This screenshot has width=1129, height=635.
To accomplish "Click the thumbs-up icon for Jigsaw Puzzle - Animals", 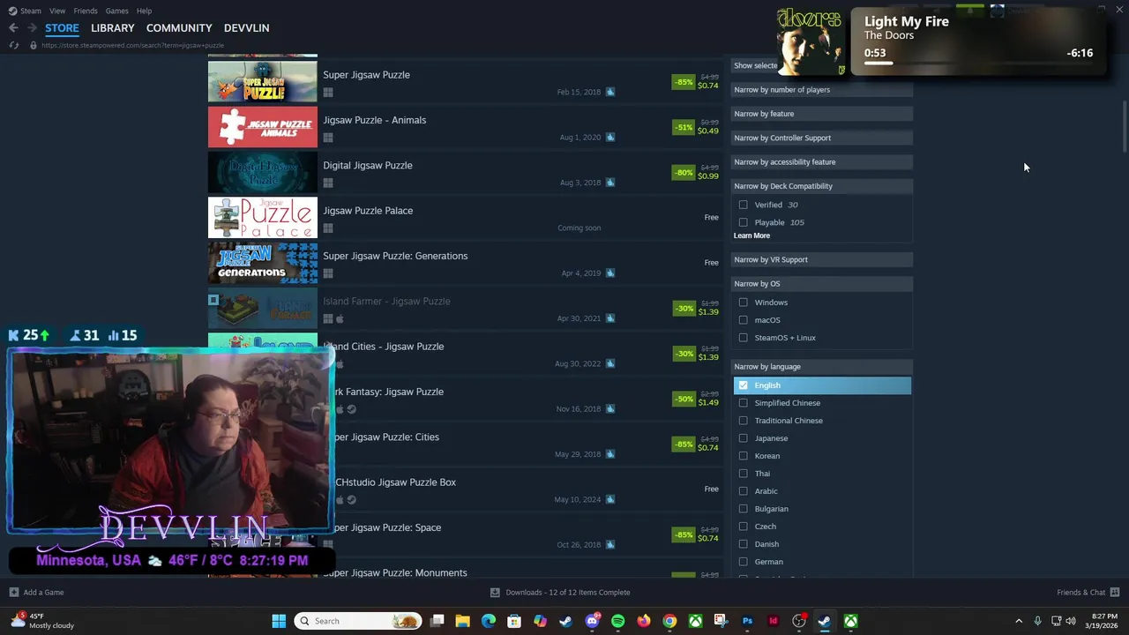I will pyautogui.click(x=609, y=138).
